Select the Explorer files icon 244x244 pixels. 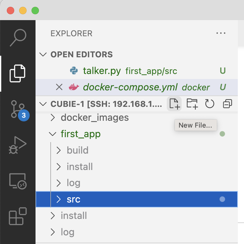tap(17, 73)
